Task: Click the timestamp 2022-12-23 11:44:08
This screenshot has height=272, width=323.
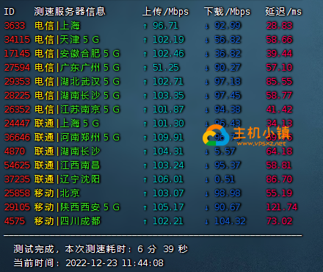Action: tap(115, 263)
